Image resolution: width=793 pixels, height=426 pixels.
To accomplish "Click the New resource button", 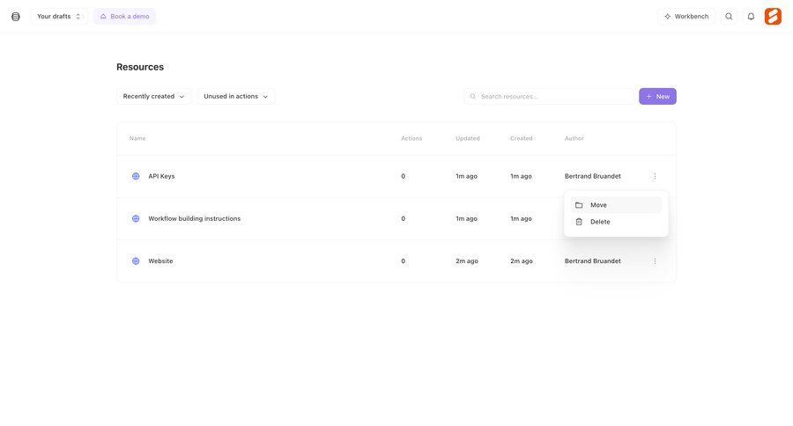I will [657, 97].
